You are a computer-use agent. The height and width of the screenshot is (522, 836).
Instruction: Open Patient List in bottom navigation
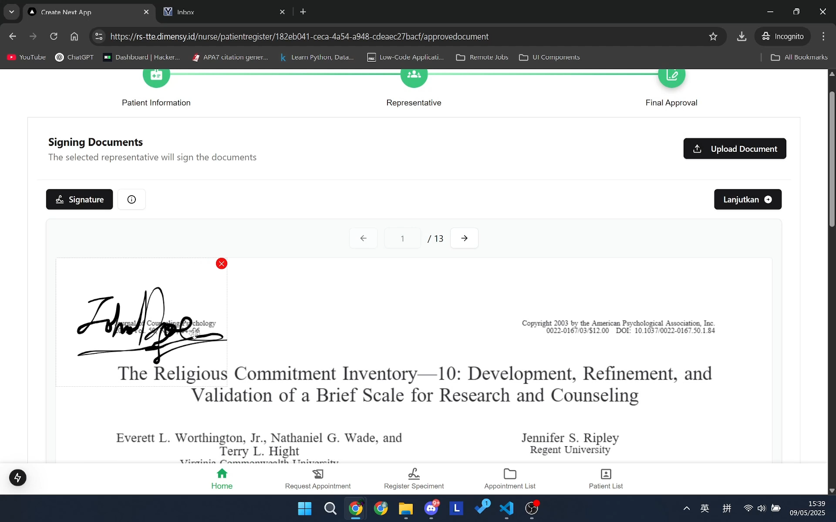pos(606,478)
